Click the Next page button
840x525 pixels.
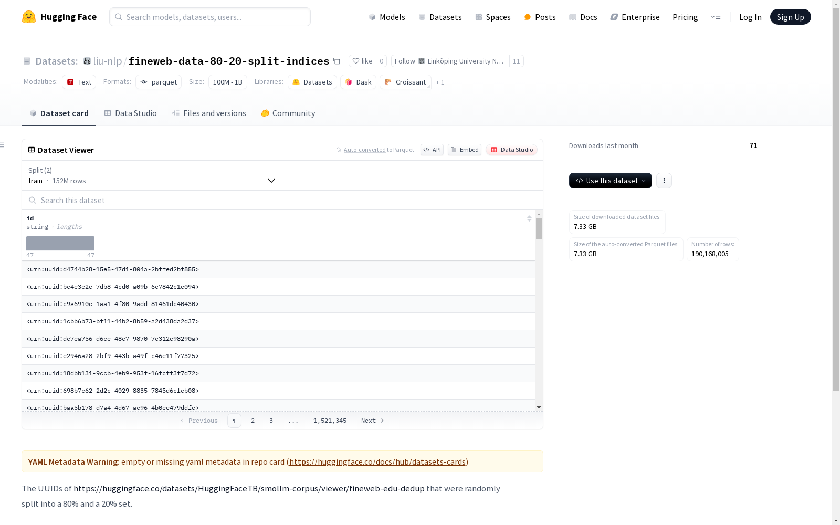(373, 421)
